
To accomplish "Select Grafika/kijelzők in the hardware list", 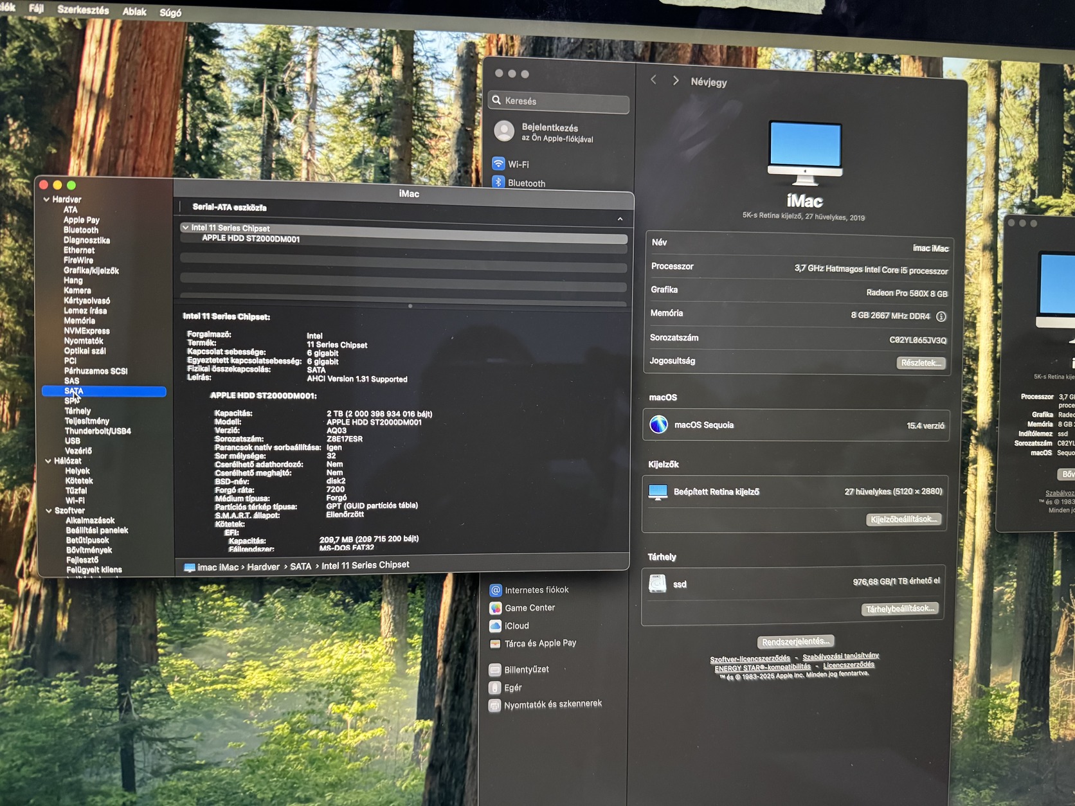I will point(91,271).
